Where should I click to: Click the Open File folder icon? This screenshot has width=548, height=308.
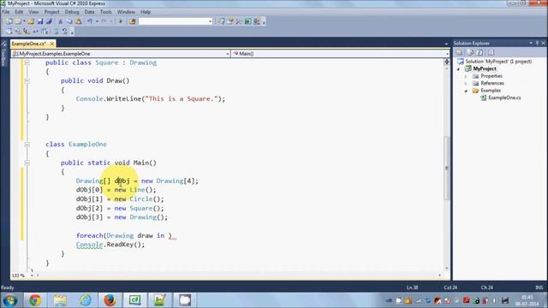[31, 21]
